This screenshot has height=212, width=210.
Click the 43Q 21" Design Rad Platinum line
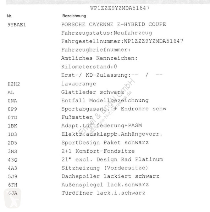[x=85, y=160]
